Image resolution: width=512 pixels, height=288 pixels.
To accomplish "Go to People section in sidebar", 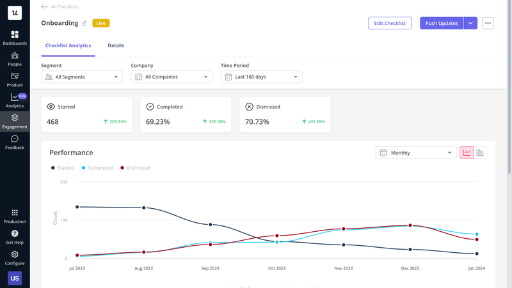I will (15, 59).
